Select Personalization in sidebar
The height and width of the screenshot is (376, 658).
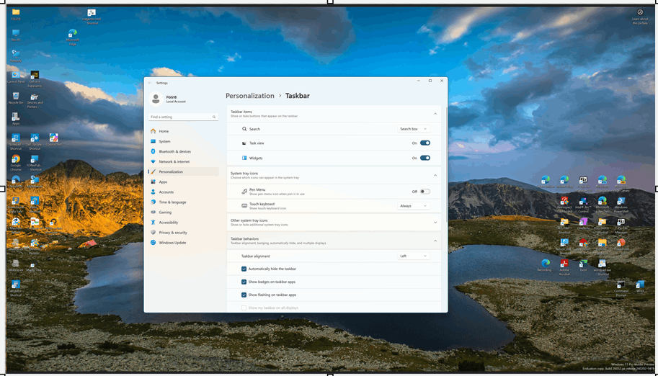(183, 171)
